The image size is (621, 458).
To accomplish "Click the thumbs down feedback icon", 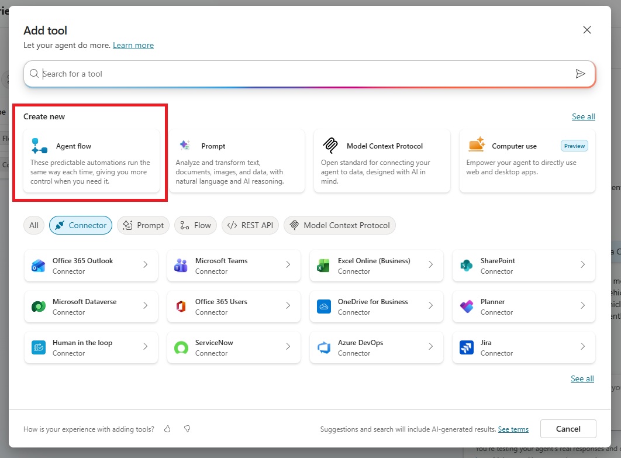I will coord(187,429).
